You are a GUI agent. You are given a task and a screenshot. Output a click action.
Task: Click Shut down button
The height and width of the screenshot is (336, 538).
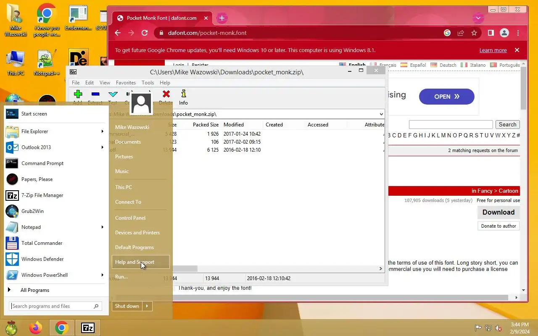pyautogui.click(x=127, y=306)
